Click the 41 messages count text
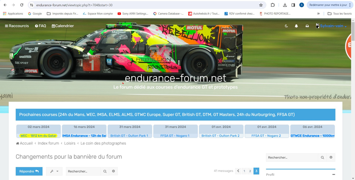Screen dimensions: 355x180 [223, 171]
